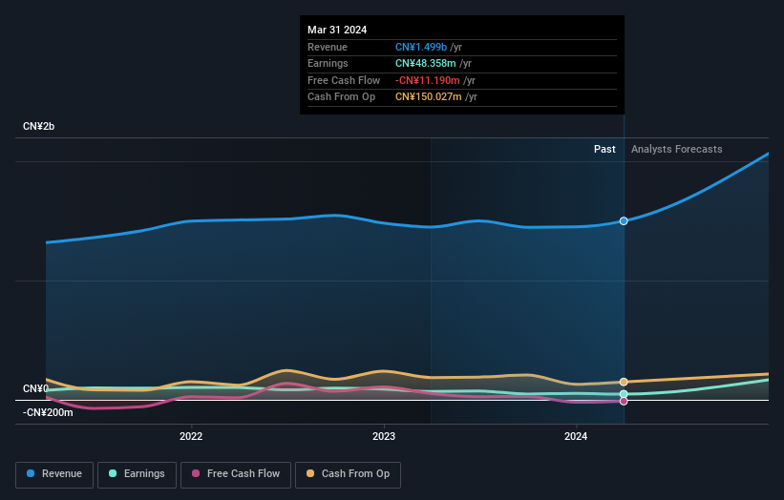Toggle the Revenue legend button
This screenshot has height=500, width=784.
(x=54, y=474)
